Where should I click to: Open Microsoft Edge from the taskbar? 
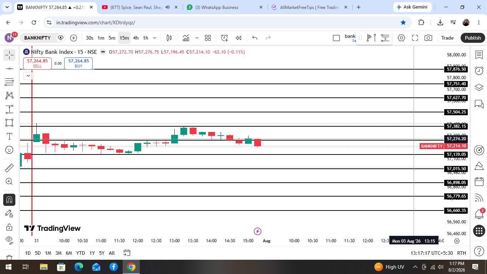pos(78,267)
